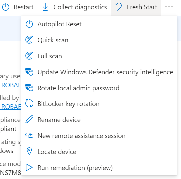Open the enrolled by ROBAE link
The width and height of the screenshot is (181, 179).
pyautogui.click(x=11, y=107)
